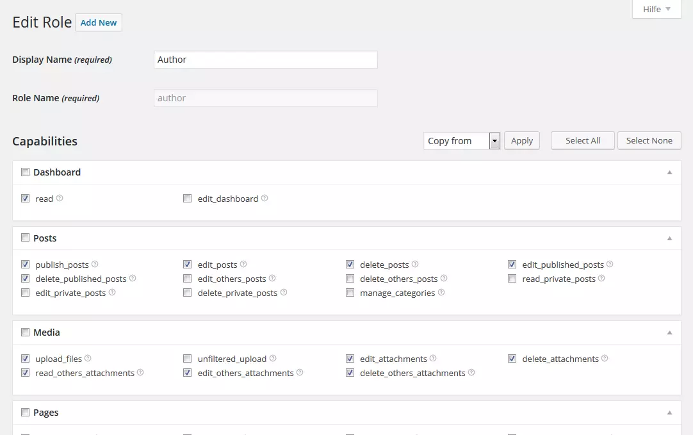
Task: Tick the Media group checkbox
Action: (26, 332)
